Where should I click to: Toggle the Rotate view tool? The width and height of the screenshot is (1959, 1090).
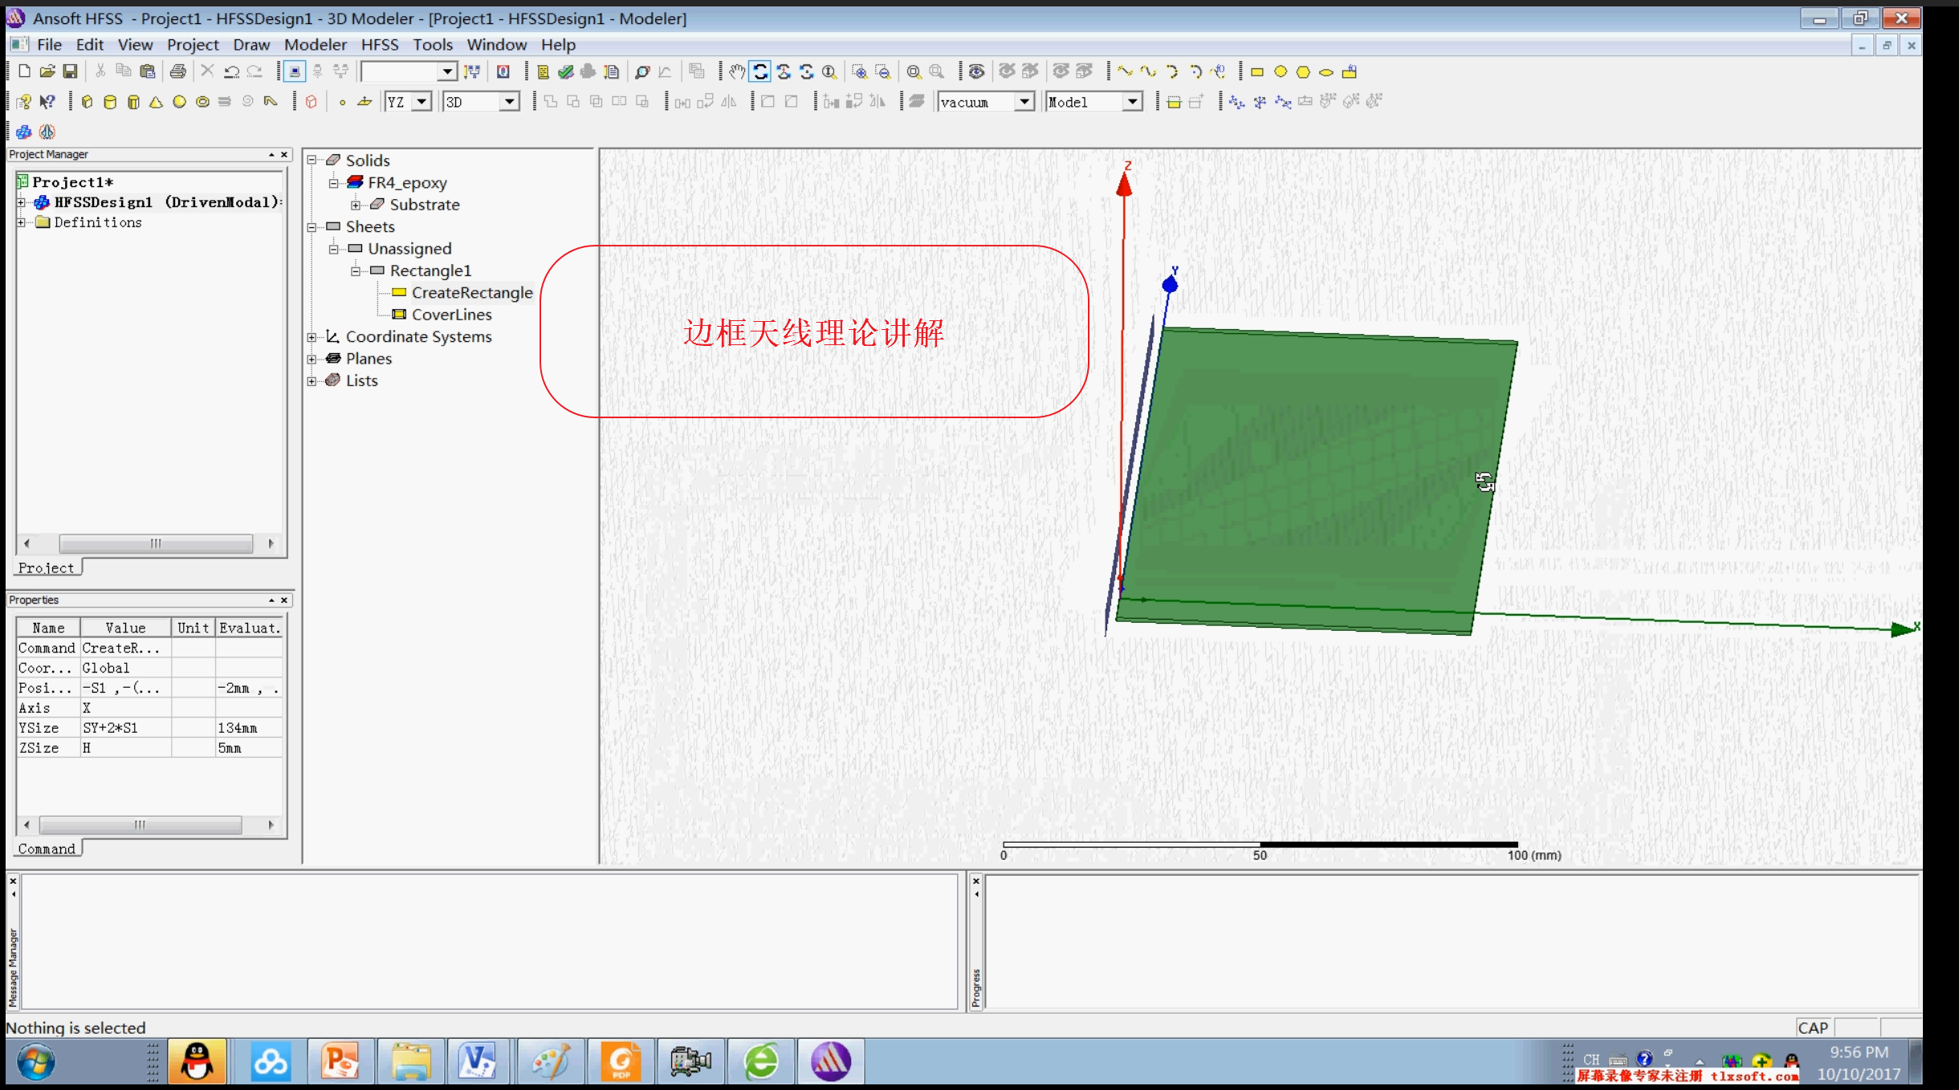(760, 72)
